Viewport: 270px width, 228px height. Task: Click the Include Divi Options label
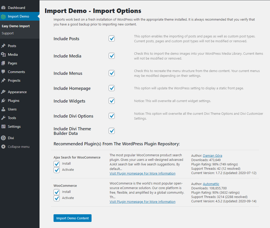(x=73, y=116)
